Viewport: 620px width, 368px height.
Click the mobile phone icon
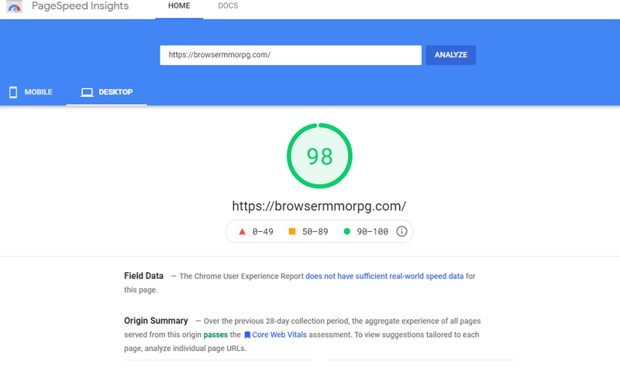pyautogui.click(x=13, y=92)
